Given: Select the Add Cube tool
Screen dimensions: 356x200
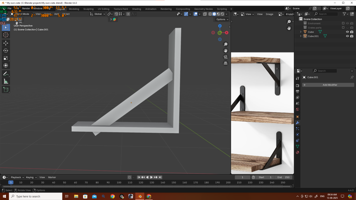Looking at the screenshot, I should [x=6, y=89].
